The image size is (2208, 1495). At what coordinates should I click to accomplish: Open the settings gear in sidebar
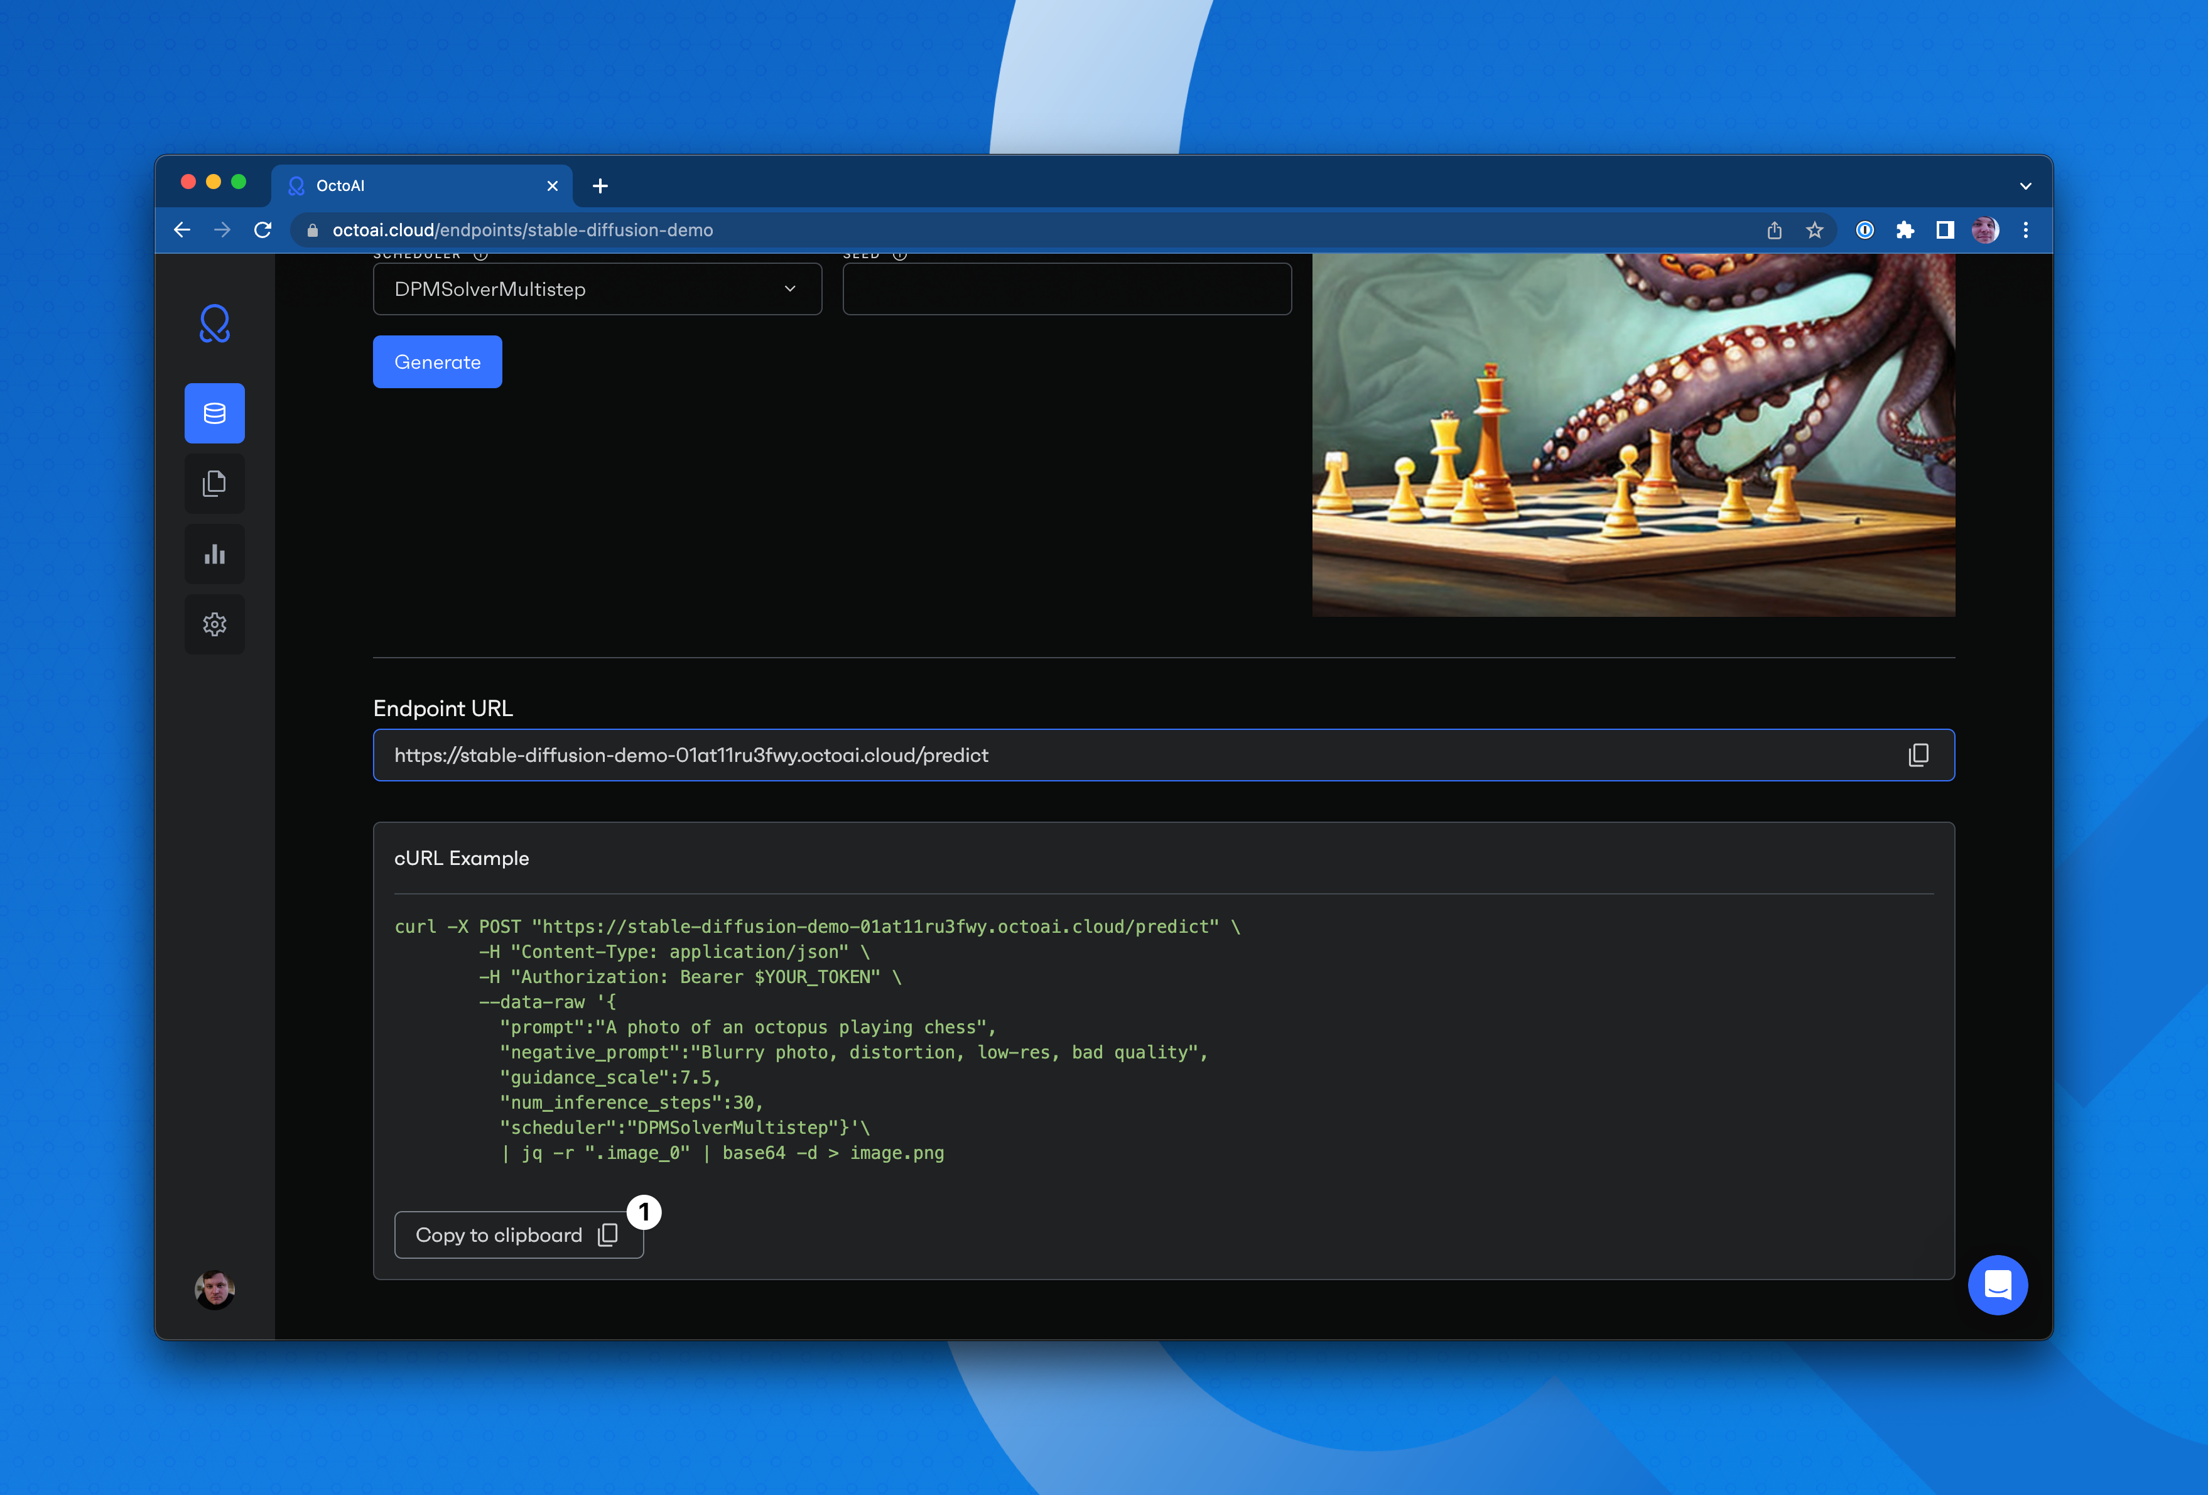215,624
